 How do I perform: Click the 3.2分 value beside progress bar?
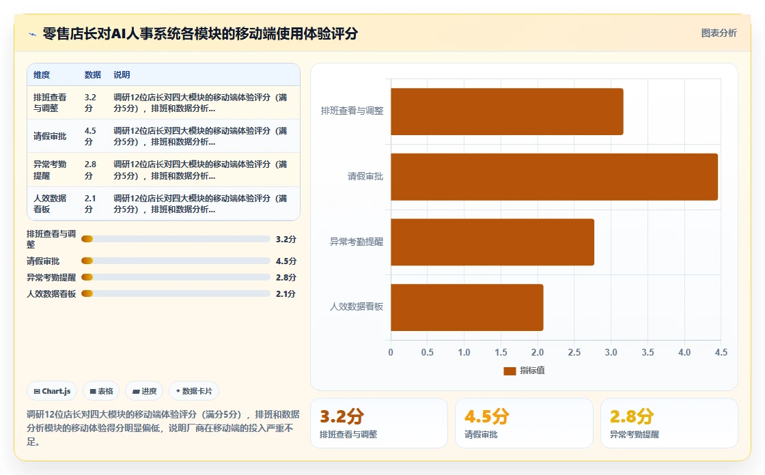[x=286, y=240]
